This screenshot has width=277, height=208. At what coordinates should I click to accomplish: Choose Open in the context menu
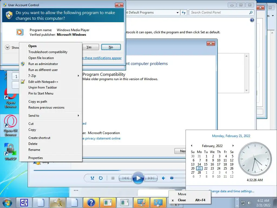tap(51, 46)
